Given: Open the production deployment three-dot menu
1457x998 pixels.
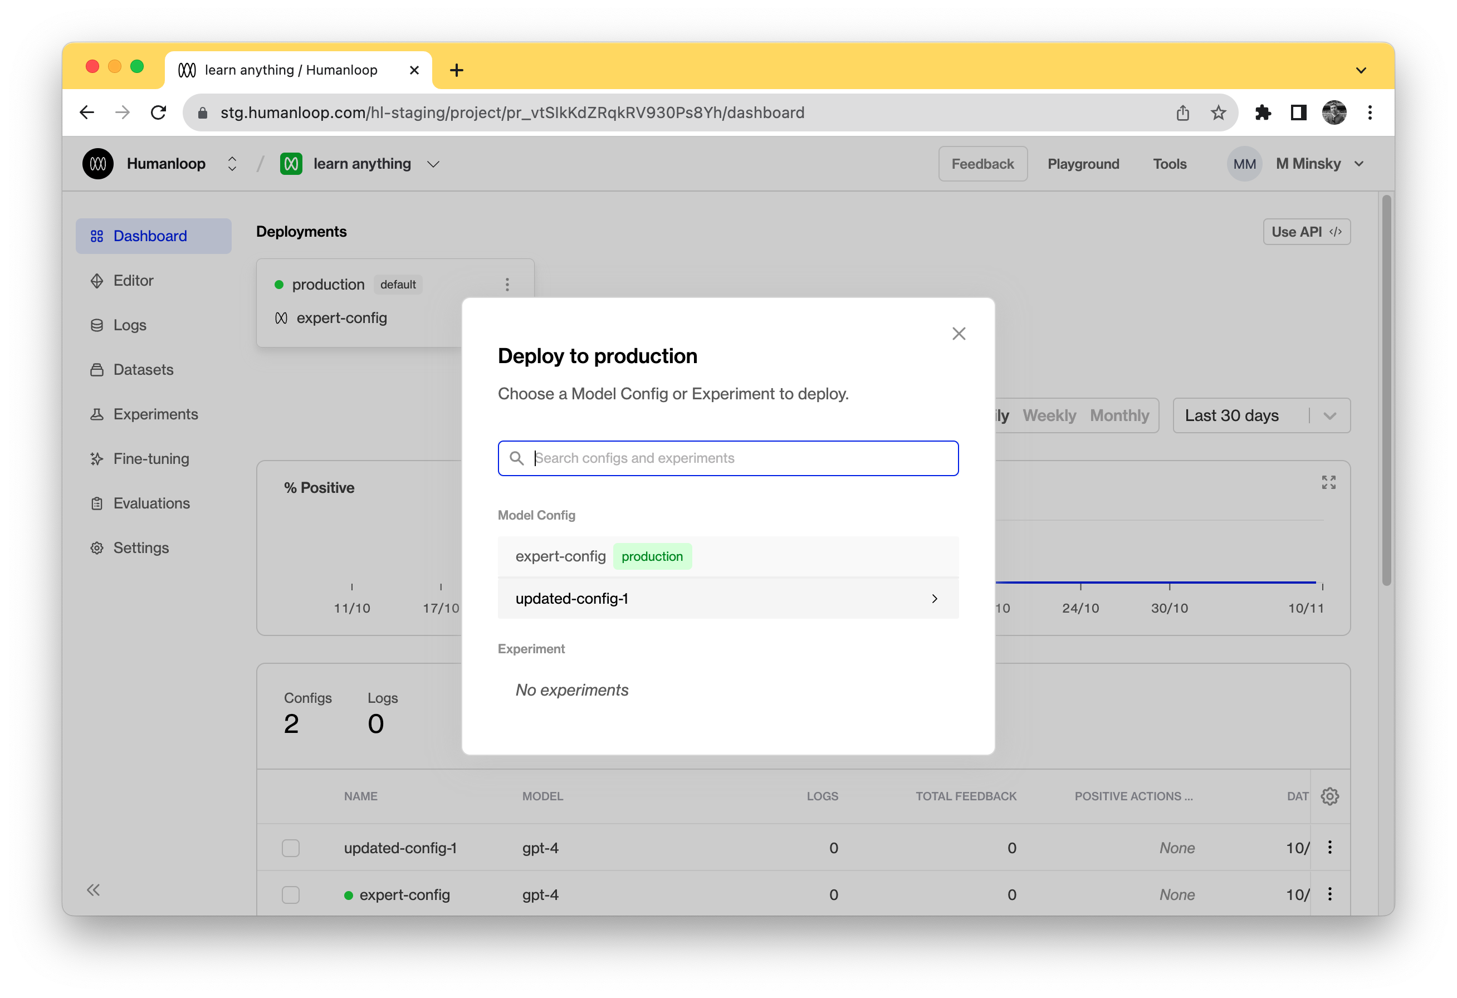Looking at the screenshot, I should 507,284.
